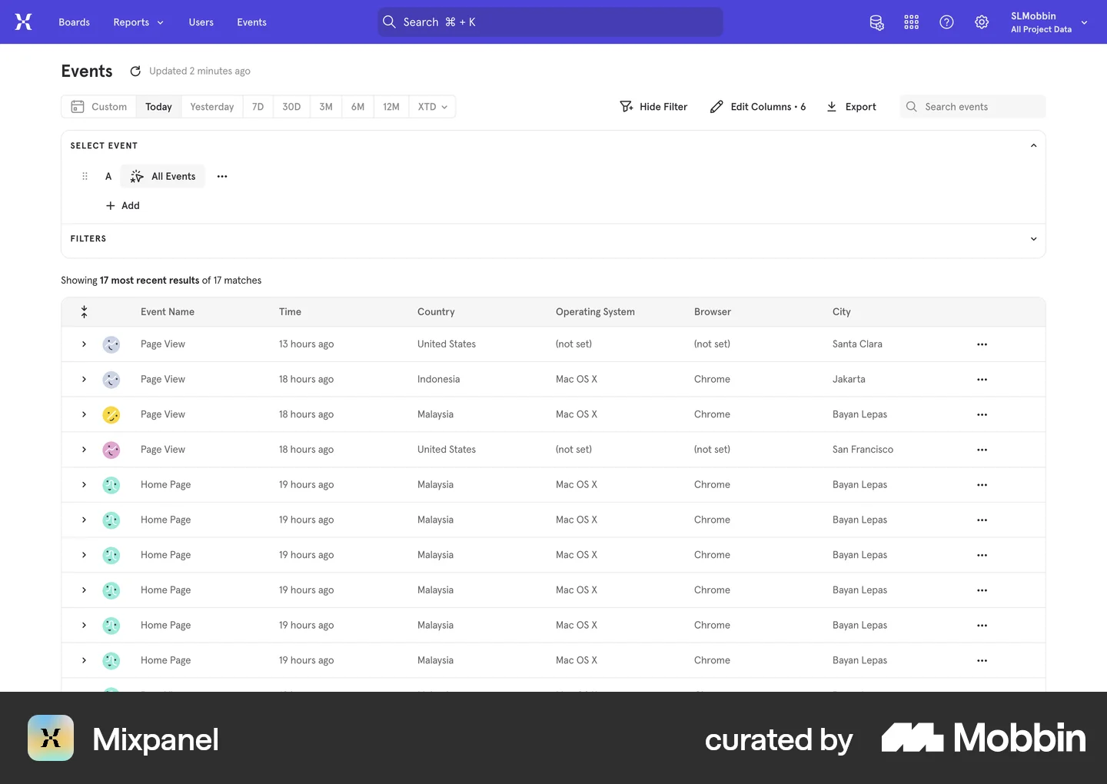This screenshot has height=784, width=1107.
Task: Add another event with the Add button
Action: [x=123, y=206]
